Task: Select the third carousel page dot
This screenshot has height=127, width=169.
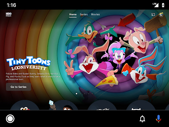Action: point(84,94)
